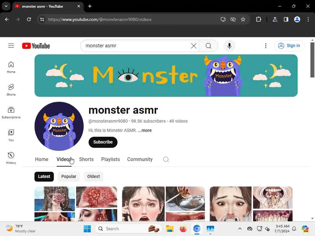Clear the search box with X
The width and height of the screenshot is (315, 236).
(194, 46)
